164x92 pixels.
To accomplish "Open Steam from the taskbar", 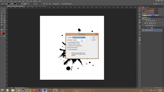I will (x=23, y=90).
